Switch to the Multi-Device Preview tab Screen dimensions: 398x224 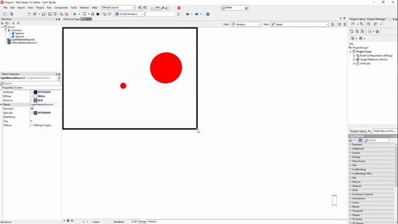[384, 131]
